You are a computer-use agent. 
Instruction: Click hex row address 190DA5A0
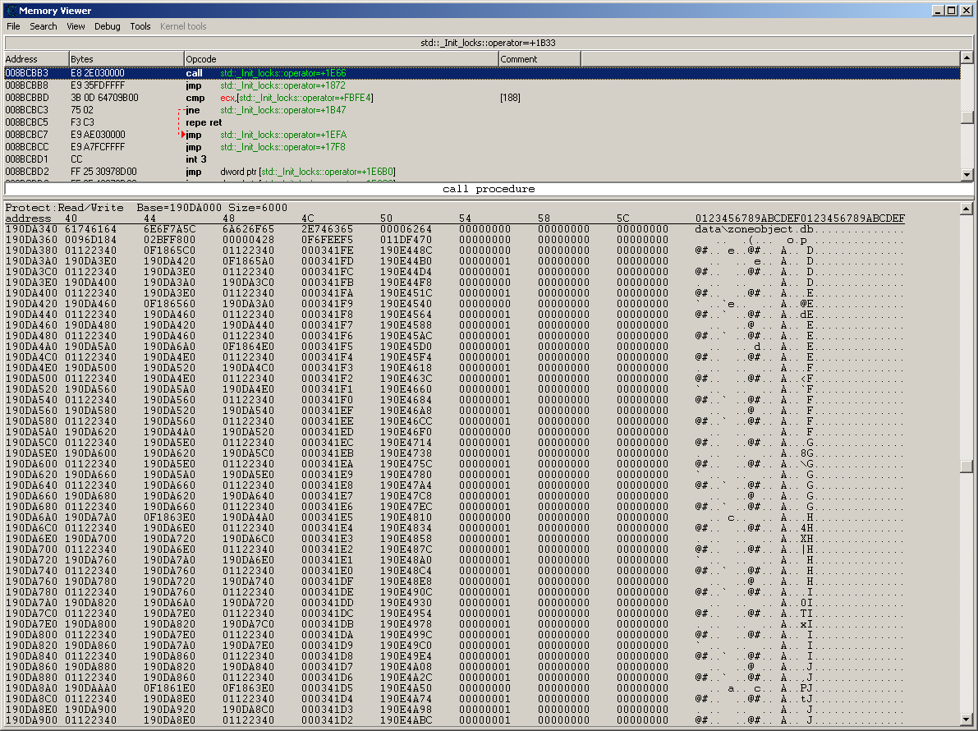click(31, 431)
